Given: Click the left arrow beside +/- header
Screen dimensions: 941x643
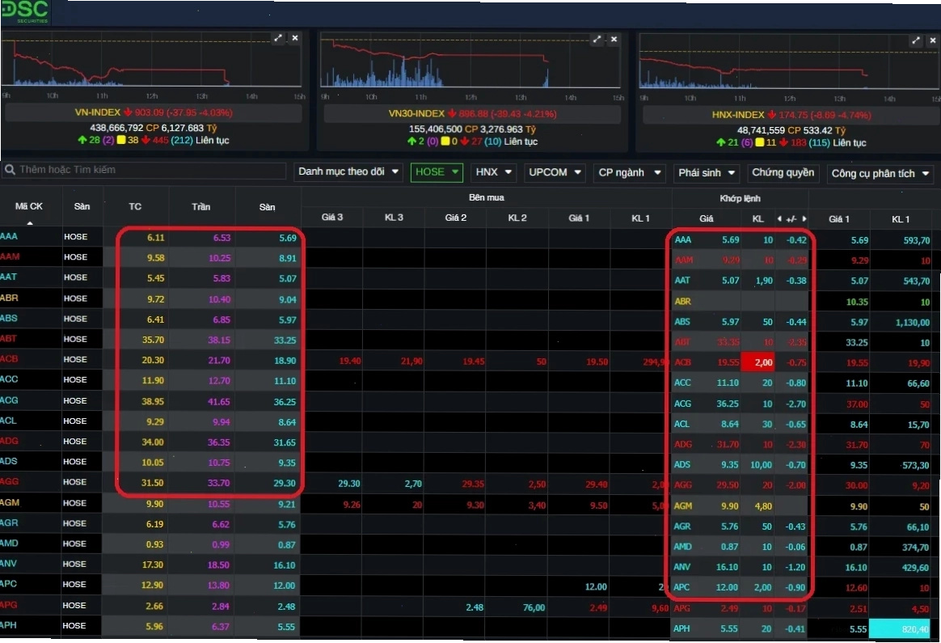Looking at the screenshot, I should [x=779, y=218].
